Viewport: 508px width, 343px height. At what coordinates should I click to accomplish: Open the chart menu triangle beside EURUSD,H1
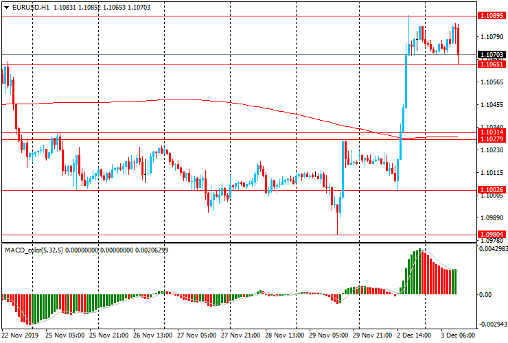[6, 8]
